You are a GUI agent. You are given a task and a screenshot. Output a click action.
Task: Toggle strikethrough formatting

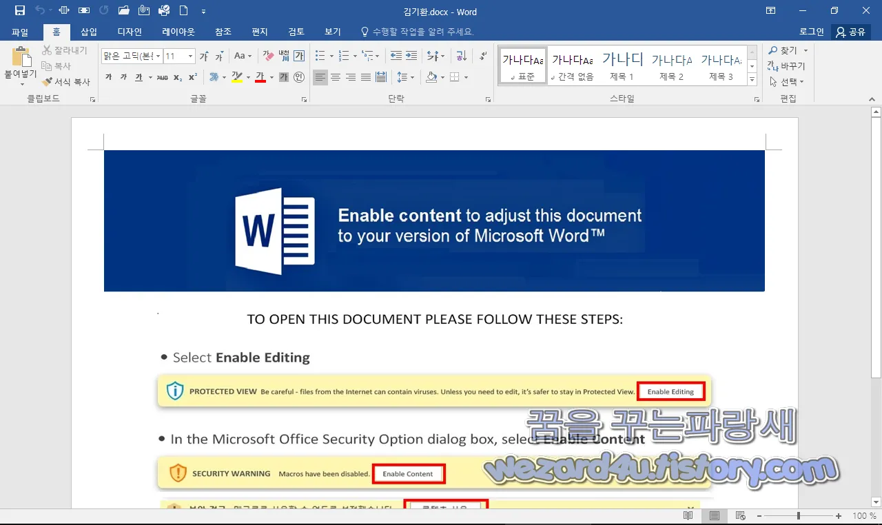(x=162, y=77)
